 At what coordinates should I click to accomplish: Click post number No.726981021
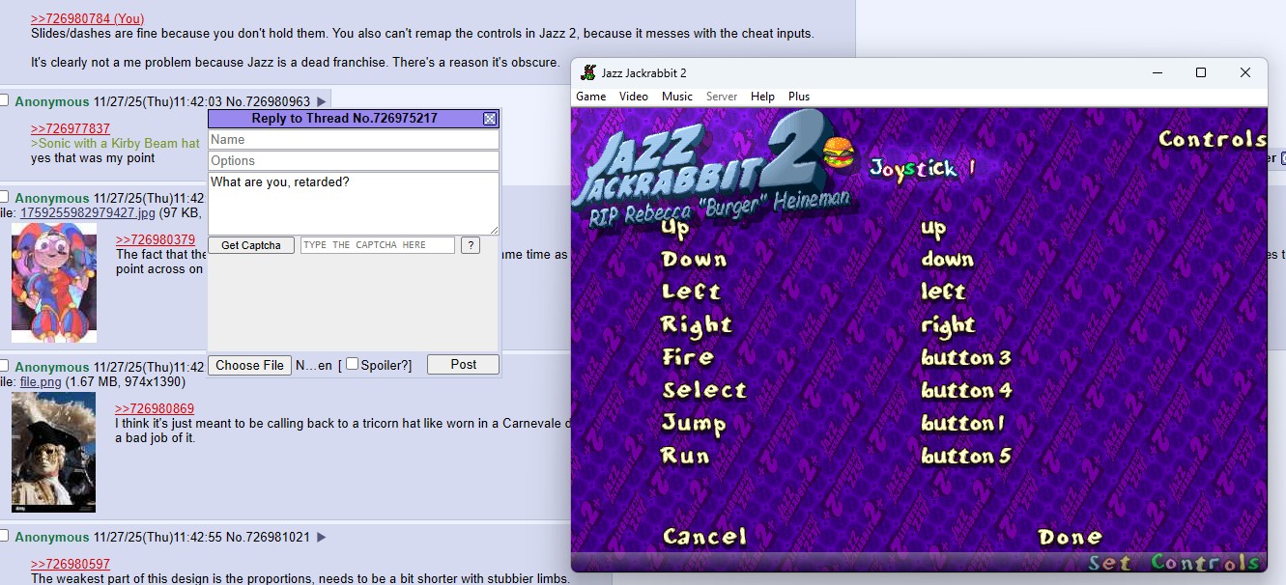click(x=269, y=537)
